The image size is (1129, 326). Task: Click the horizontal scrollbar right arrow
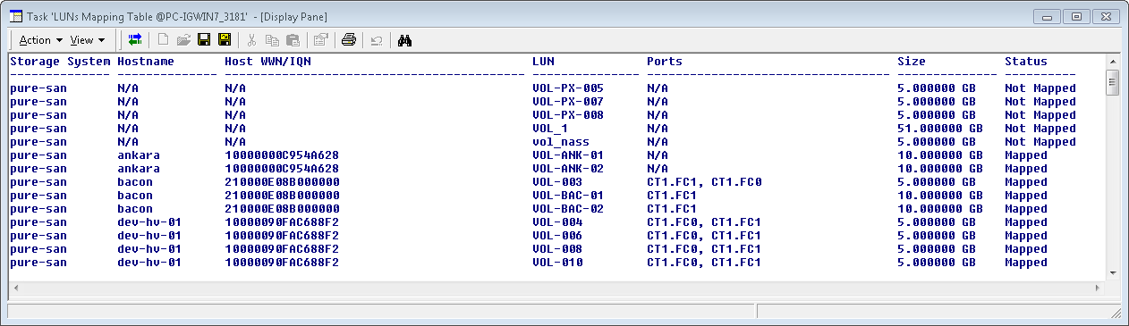(1099, 288)
